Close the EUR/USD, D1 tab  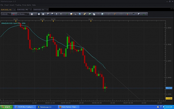pos(47,10)
